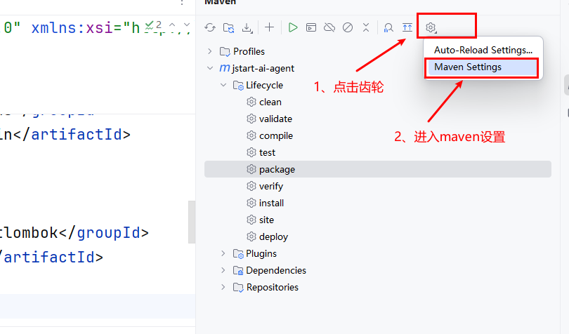Click gear icon beside clean goal
Viewport: 569px width, 334px height.
[x=251, y=102]
